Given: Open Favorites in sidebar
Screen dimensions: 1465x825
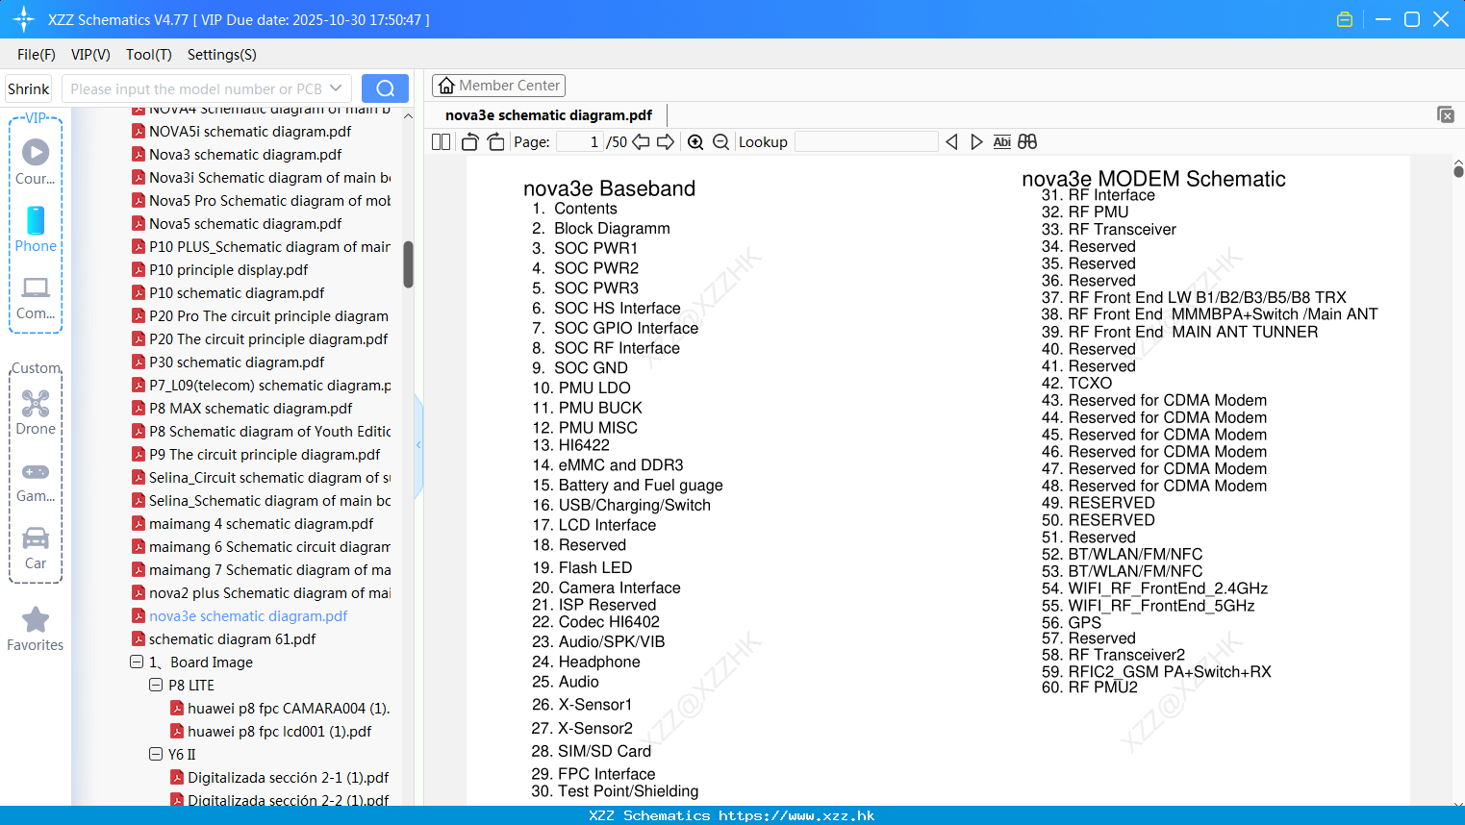Looking at the screenshot, I should pos(36,629).
